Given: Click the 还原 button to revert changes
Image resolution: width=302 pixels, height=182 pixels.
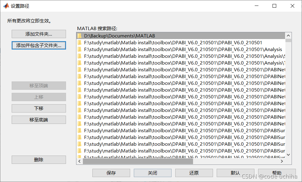Looking at the screenshot, I should click(x=194, y=173).
